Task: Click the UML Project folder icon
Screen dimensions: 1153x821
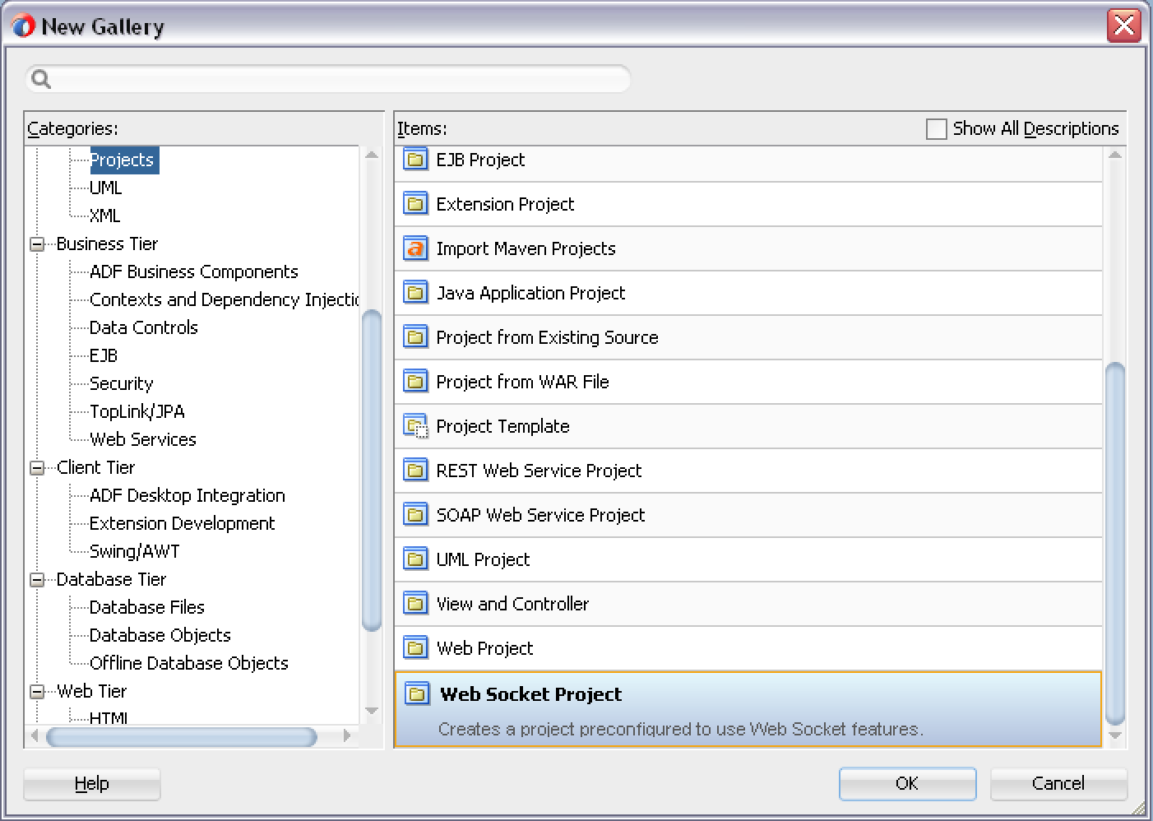Action: click(415, 559)
